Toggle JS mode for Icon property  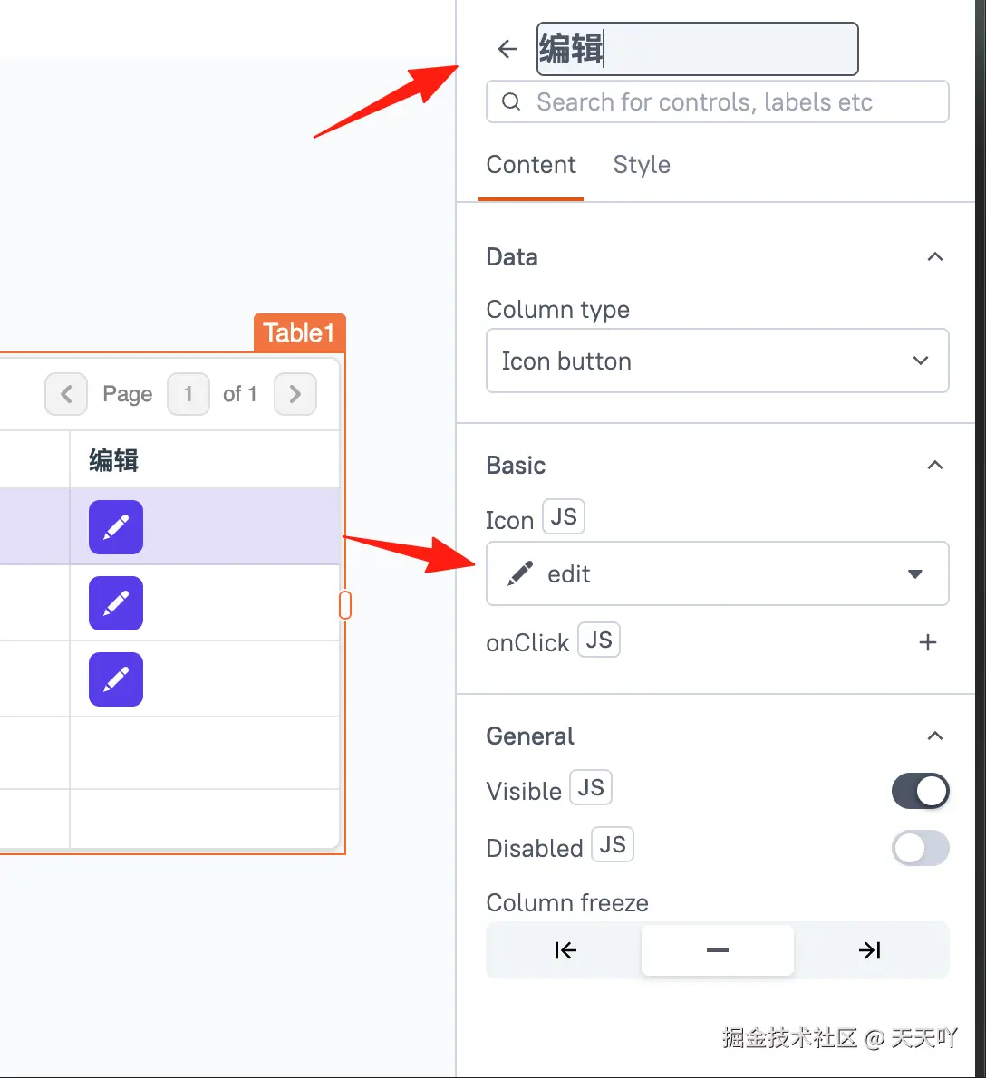(x=564, y=517)
